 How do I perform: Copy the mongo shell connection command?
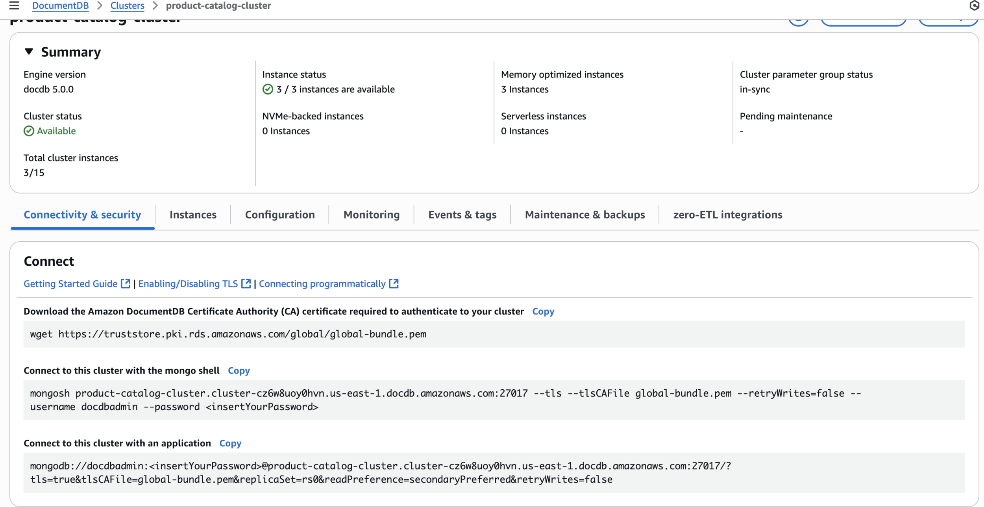239,370
